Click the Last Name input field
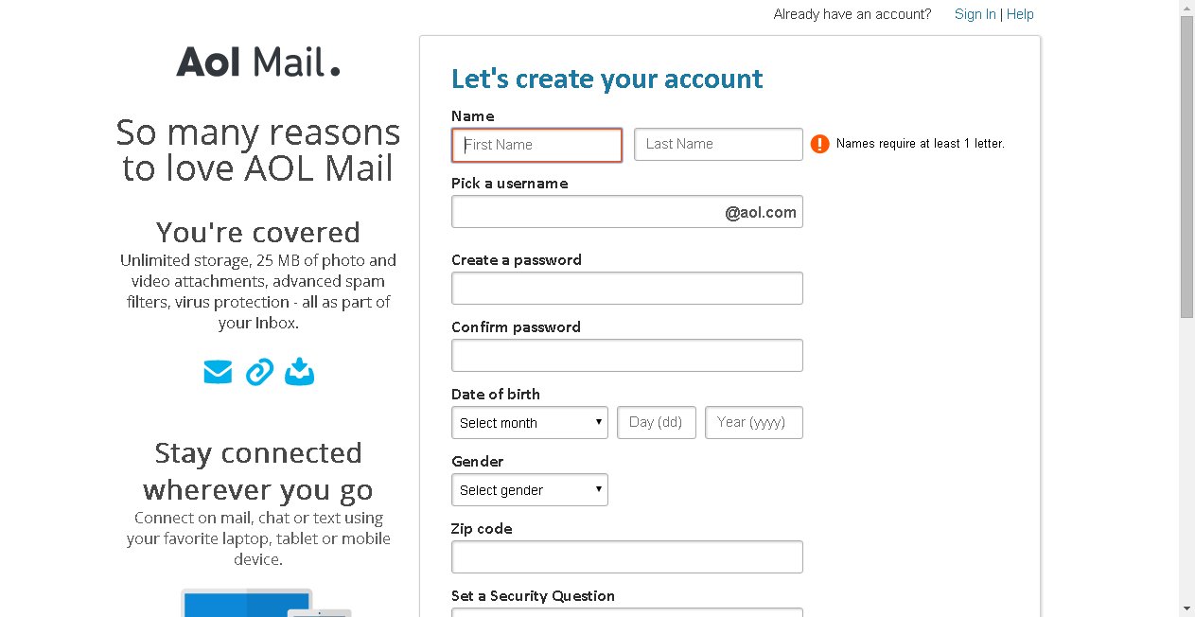Viewport: 1195px width, 617px height. point(718,144)
